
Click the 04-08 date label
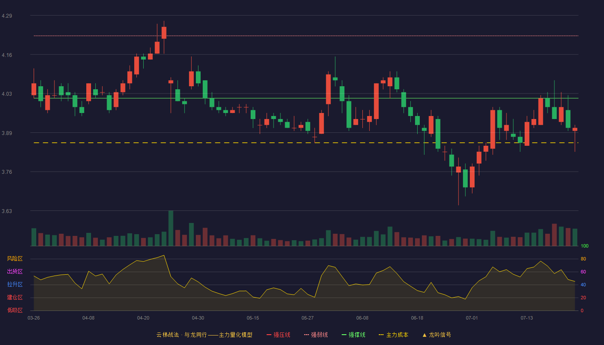[88, 318]
